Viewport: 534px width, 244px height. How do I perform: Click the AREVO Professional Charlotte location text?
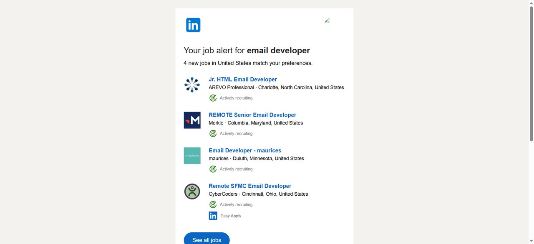click(276, 87)
